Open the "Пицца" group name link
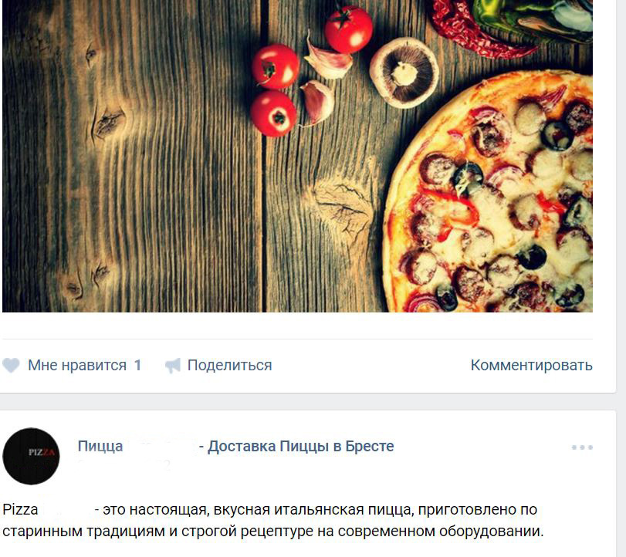 100,446
